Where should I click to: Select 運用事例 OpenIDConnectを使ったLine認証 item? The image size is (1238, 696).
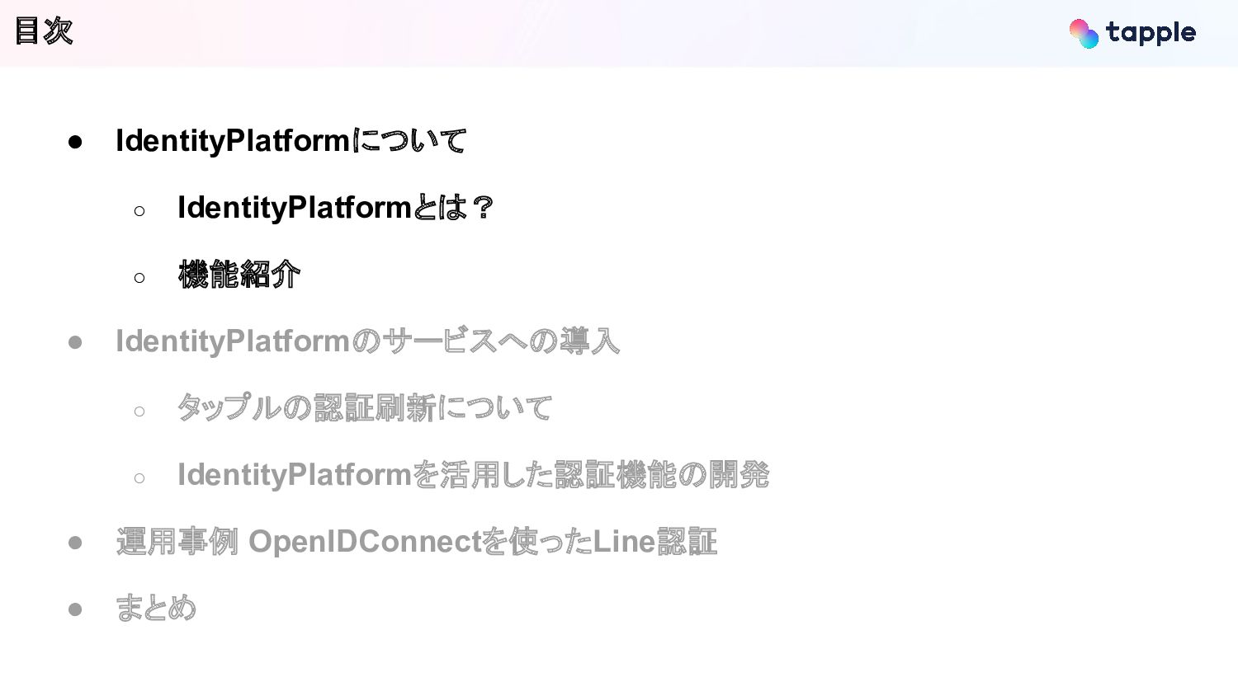416,542
